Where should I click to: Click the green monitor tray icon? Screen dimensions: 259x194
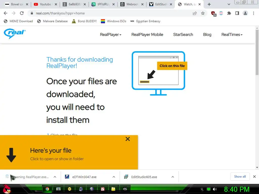[209, 189]
